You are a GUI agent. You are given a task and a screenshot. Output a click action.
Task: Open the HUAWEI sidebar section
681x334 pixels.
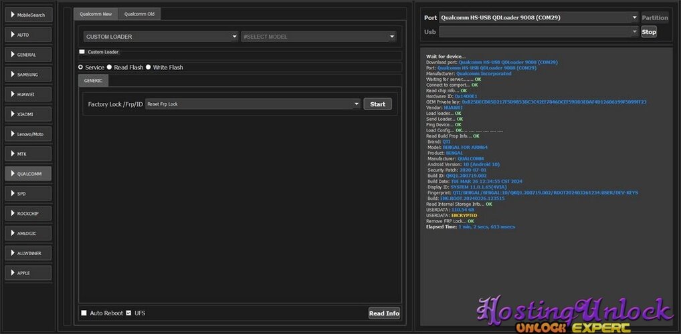pyautogui.click(x=28, y=94)
